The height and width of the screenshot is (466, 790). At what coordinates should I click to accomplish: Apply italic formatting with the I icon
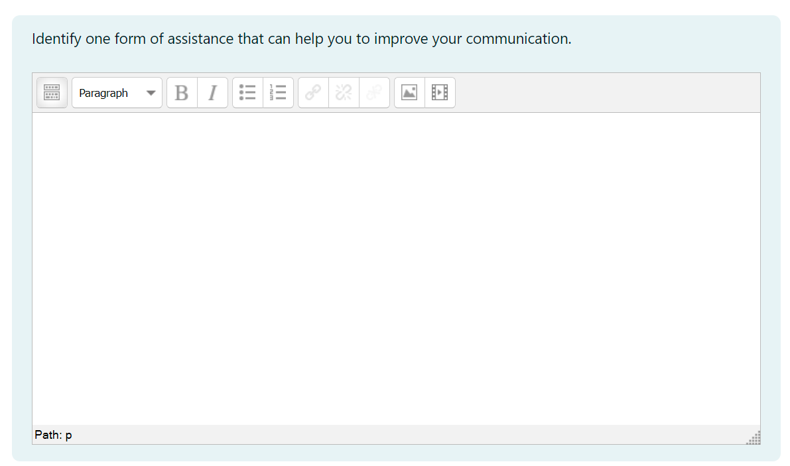click(212, 92)
